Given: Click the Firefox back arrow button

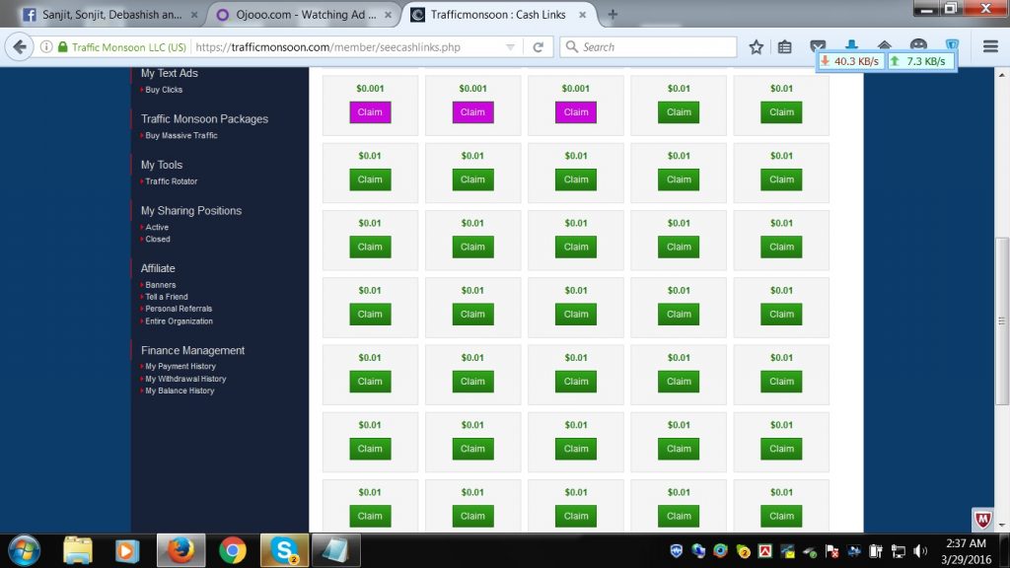Looking at the screenshot, I should pos(20,46).
